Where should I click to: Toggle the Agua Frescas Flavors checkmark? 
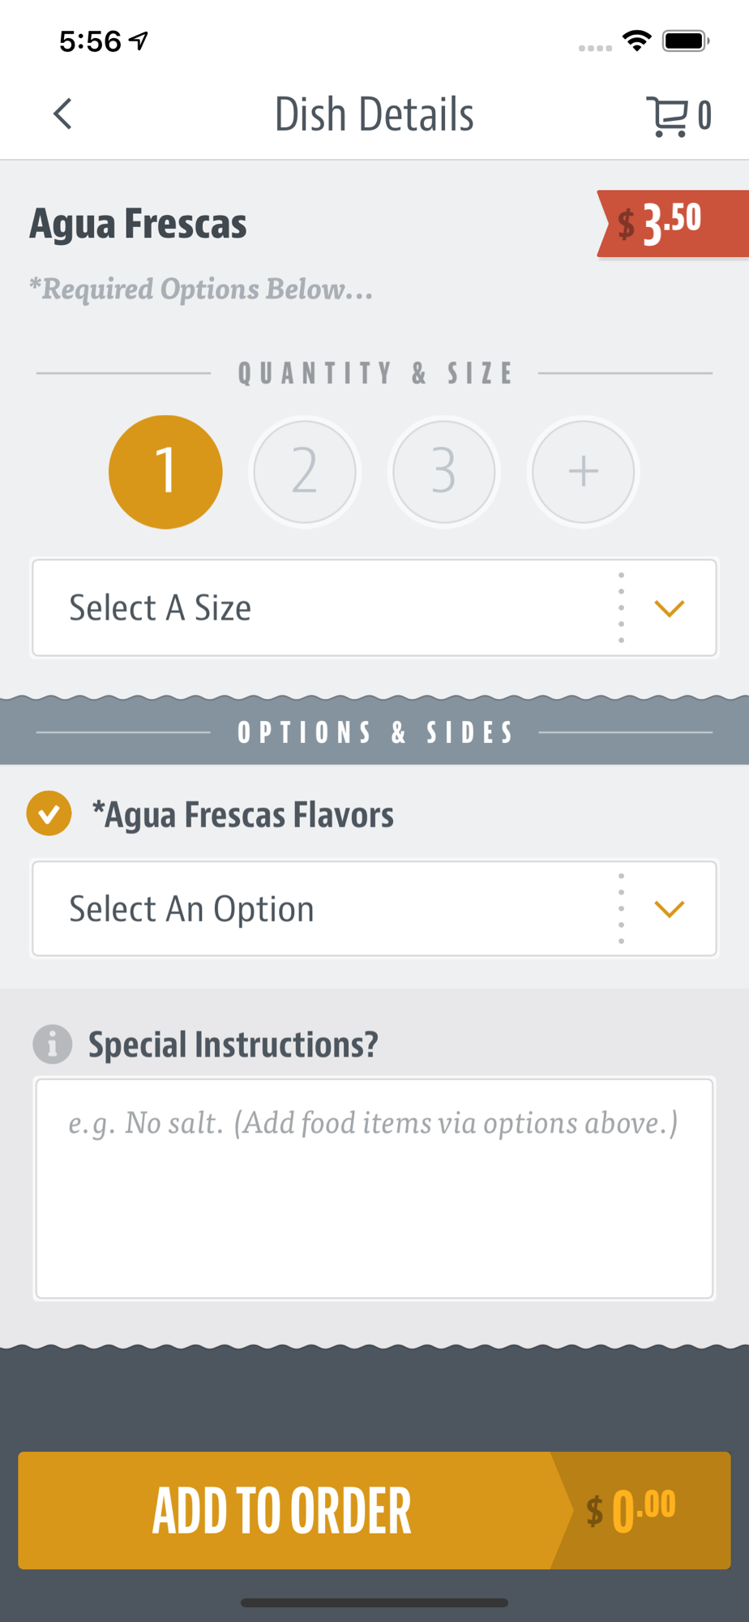[49, 813]
